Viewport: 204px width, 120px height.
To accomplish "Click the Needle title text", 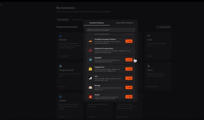I will click(97, 95).
